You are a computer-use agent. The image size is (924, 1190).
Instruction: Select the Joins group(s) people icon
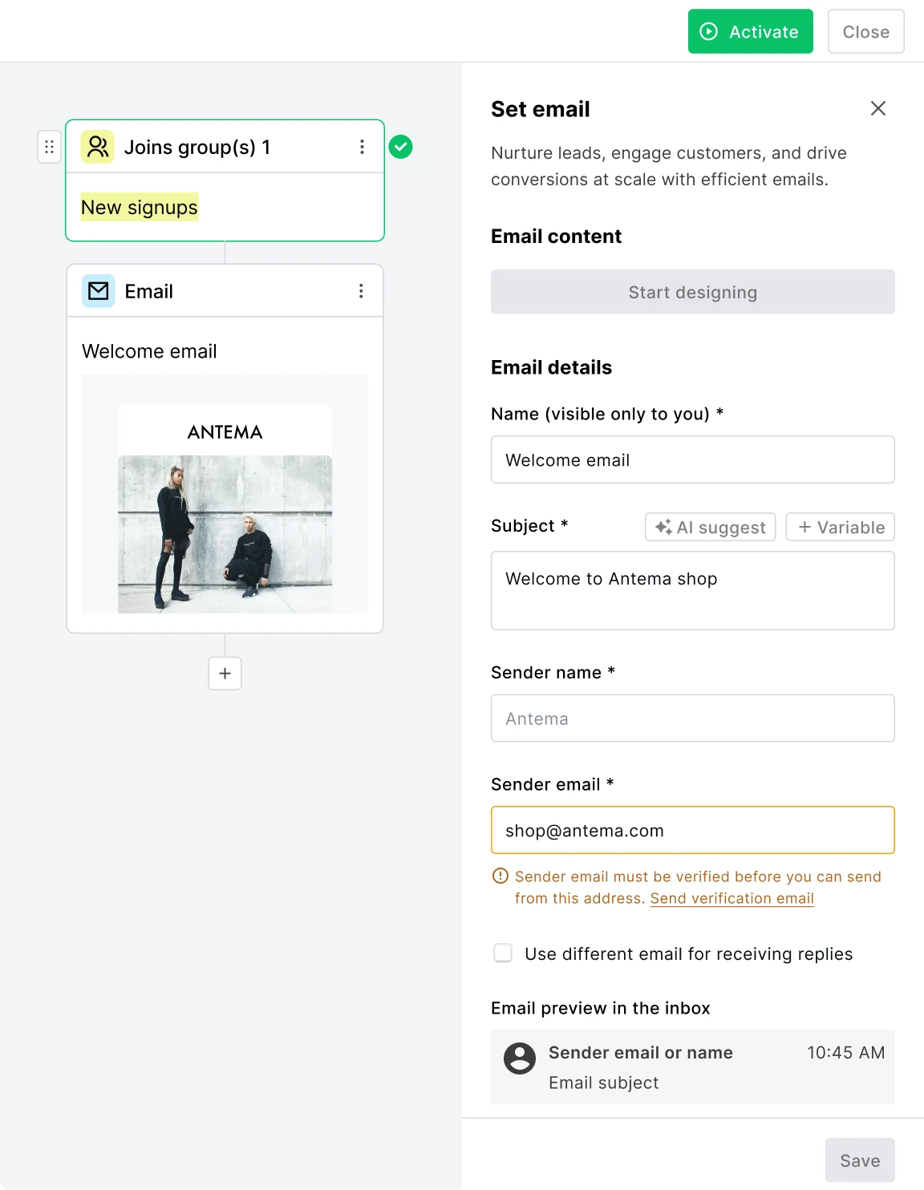click(x=98, y=147)
